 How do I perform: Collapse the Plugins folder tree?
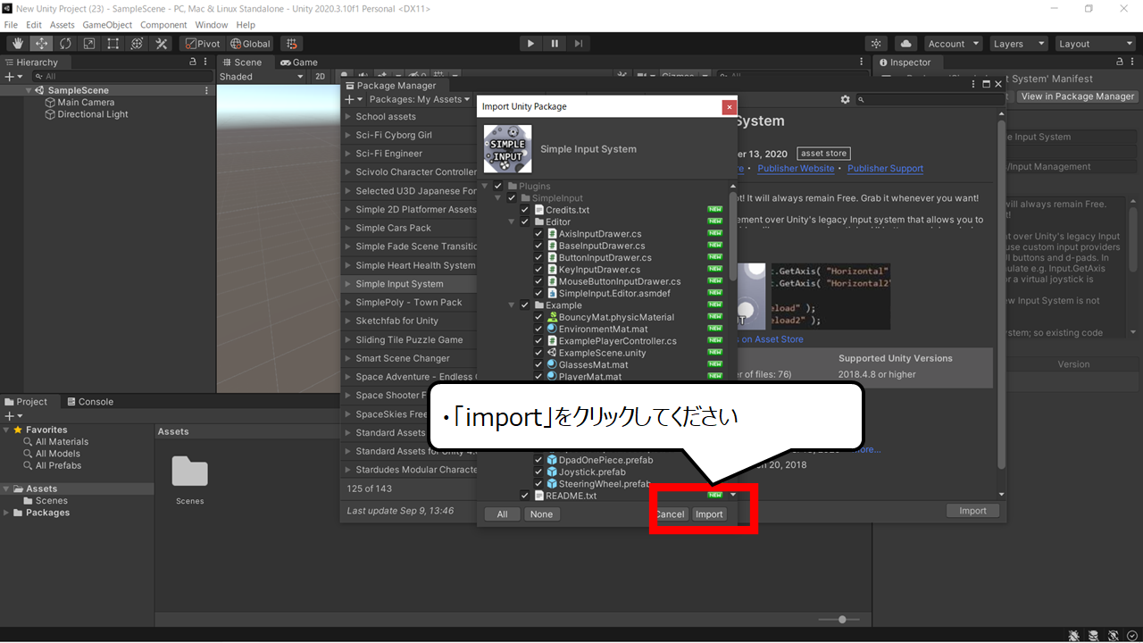pyautogui.click(x=485, y=187)
